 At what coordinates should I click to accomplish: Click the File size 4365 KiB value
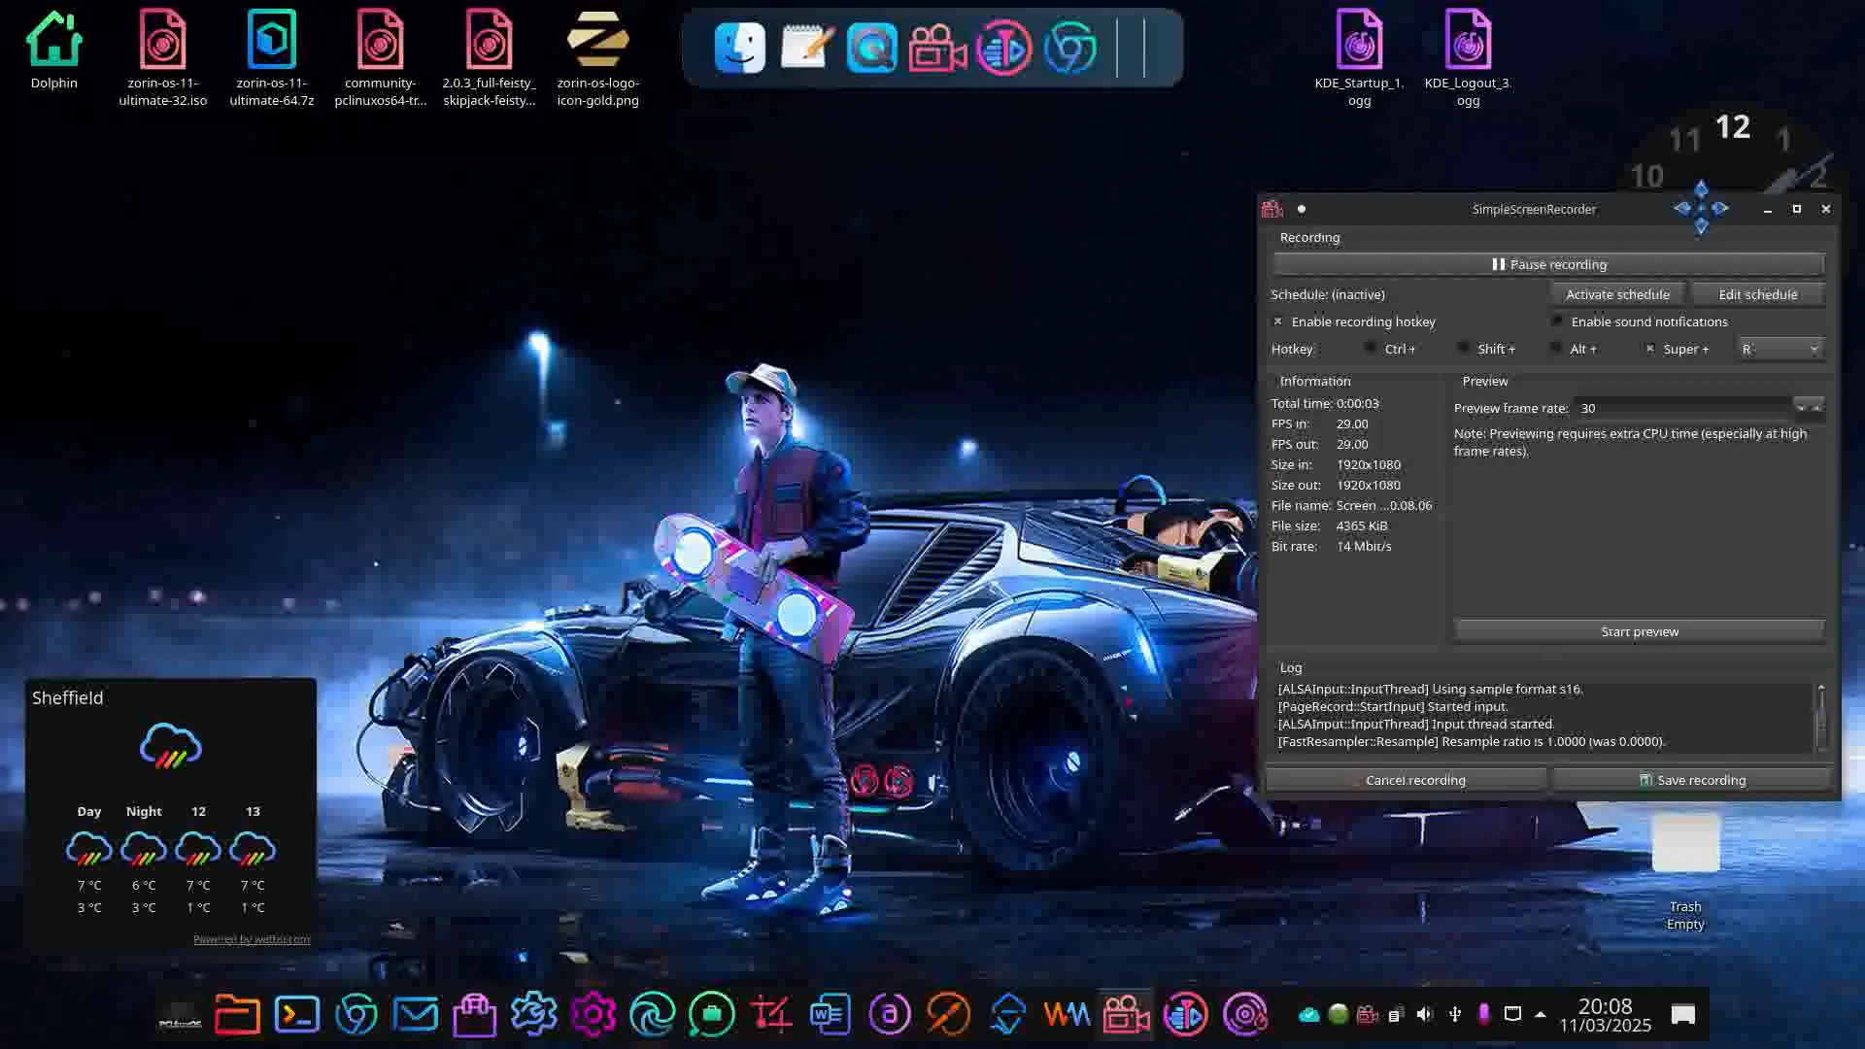coord(1362,525)
